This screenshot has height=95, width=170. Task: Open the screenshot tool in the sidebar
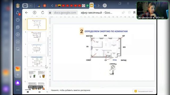click(x=18, y=49)
